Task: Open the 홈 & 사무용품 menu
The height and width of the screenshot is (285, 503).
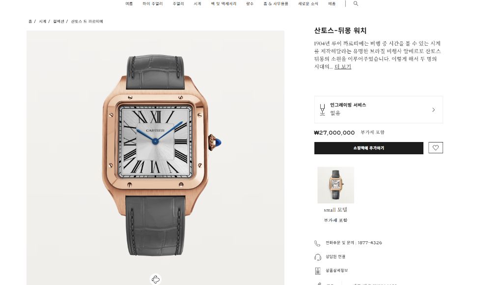Action: pos(276,3)
